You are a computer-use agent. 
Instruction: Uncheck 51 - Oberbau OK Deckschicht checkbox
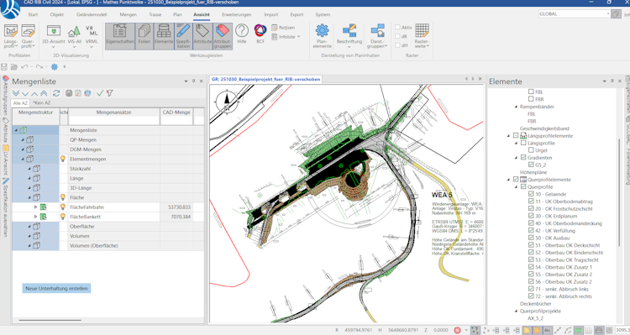[x=531, y=245]
